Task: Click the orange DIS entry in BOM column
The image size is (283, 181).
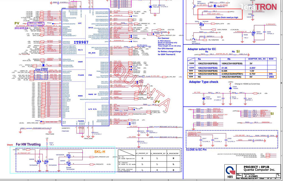Action: pos(271,74)
